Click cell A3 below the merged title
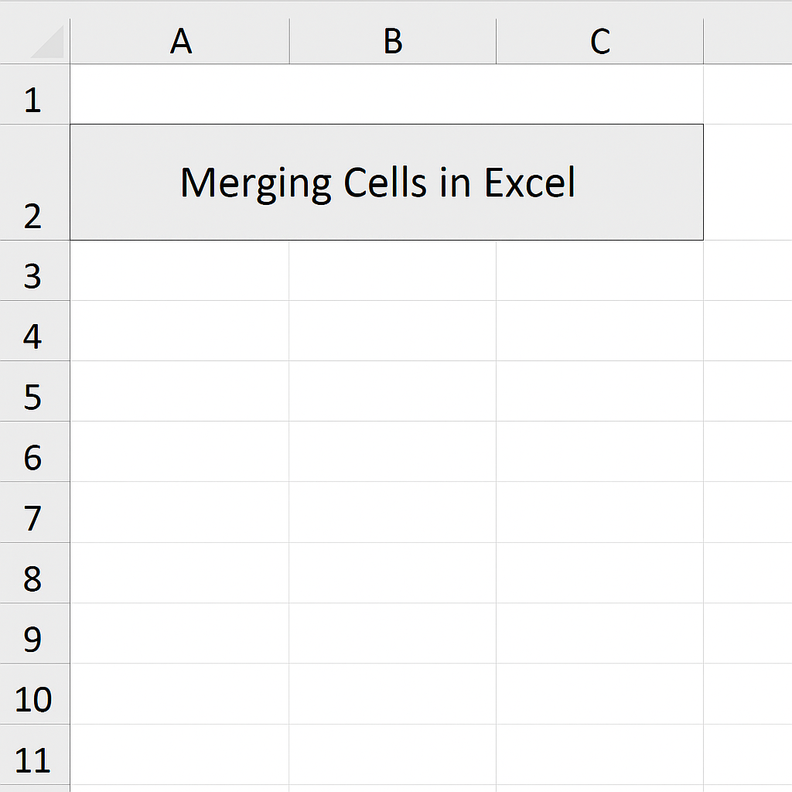 pyautogui.click(x=179, y=271)
